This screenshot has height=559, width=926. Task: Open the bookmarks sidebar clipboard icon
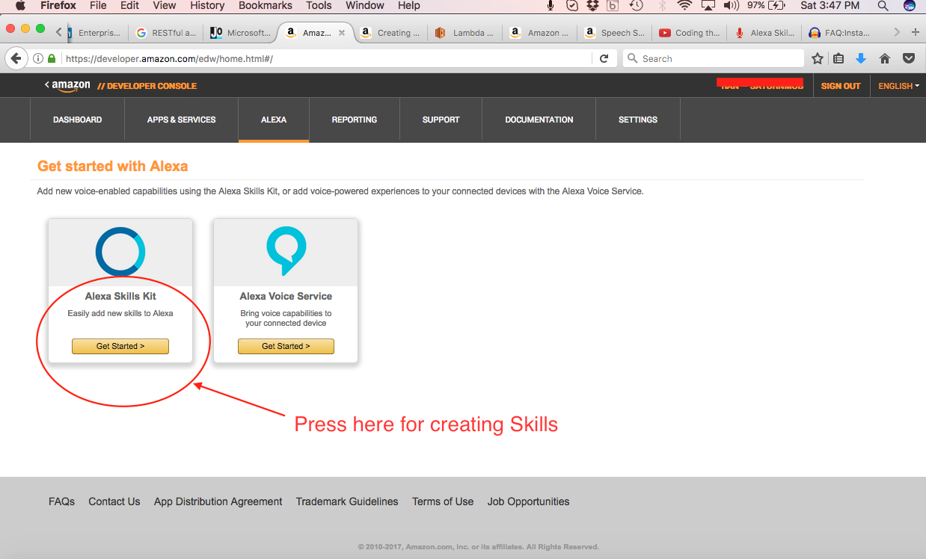click(838, 58)
